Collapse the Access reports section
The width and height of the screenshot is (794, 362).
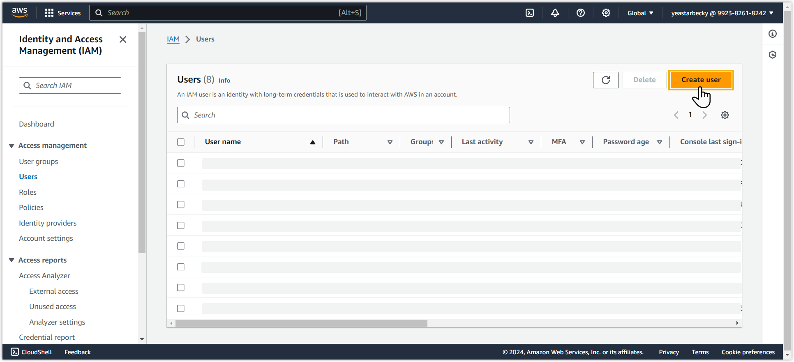12,260
